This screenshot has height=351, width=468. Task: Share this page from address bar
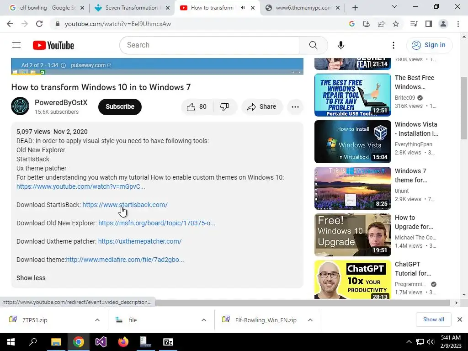point(381,24)
